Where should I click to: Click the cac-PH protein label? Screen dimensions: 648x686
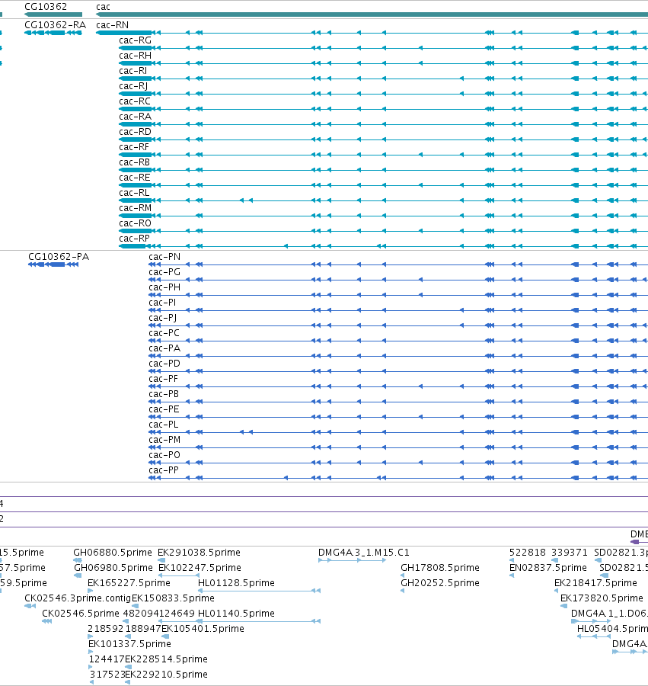[164, 287]
